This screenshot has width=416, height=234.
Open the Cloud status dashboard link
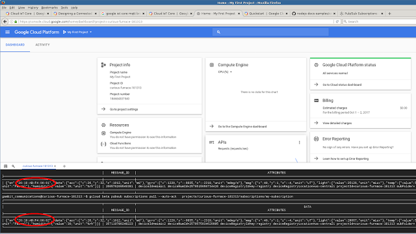[342, 84]
